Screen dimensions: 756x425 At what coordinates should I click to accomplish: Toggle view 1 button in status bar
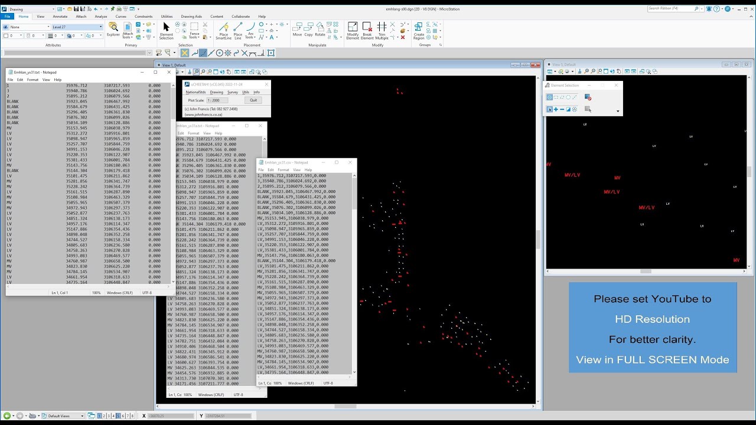click(x=99, y=416)
